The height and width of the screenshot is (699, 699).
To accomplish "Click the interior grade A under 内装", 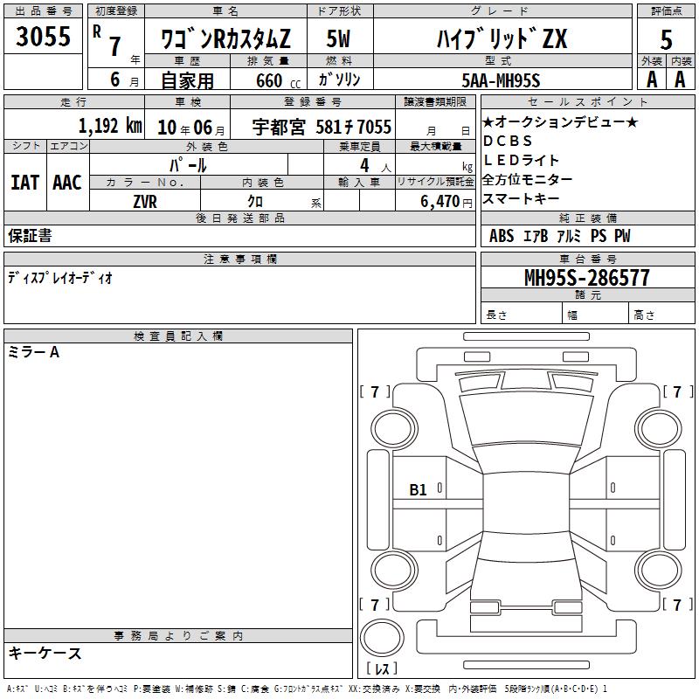I will coord(680,80).
